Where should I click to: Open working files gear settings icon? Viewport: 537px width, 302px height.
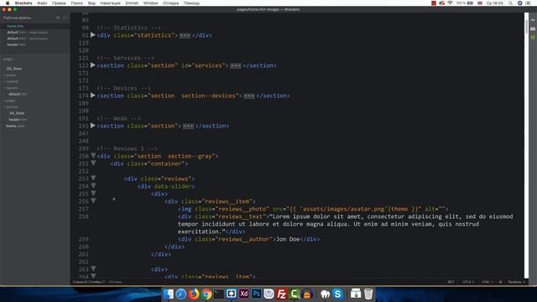58,18
